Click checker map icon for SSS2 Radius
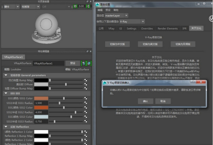This screenshot has height=145, width=213. tap(86, 112)
